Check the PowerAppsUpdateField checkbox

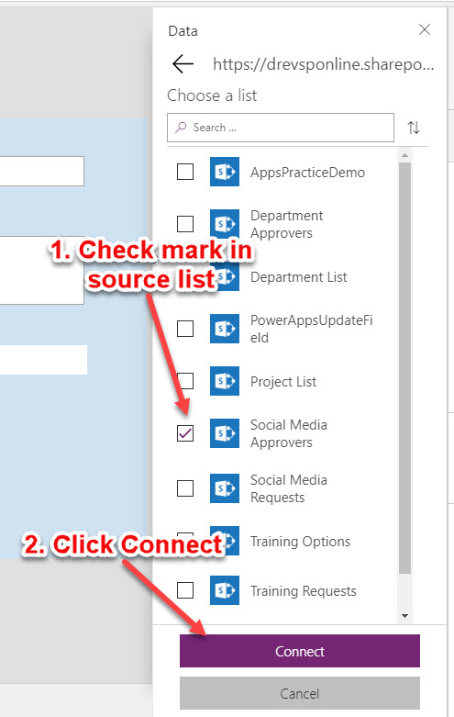click(x=185, y=329)
